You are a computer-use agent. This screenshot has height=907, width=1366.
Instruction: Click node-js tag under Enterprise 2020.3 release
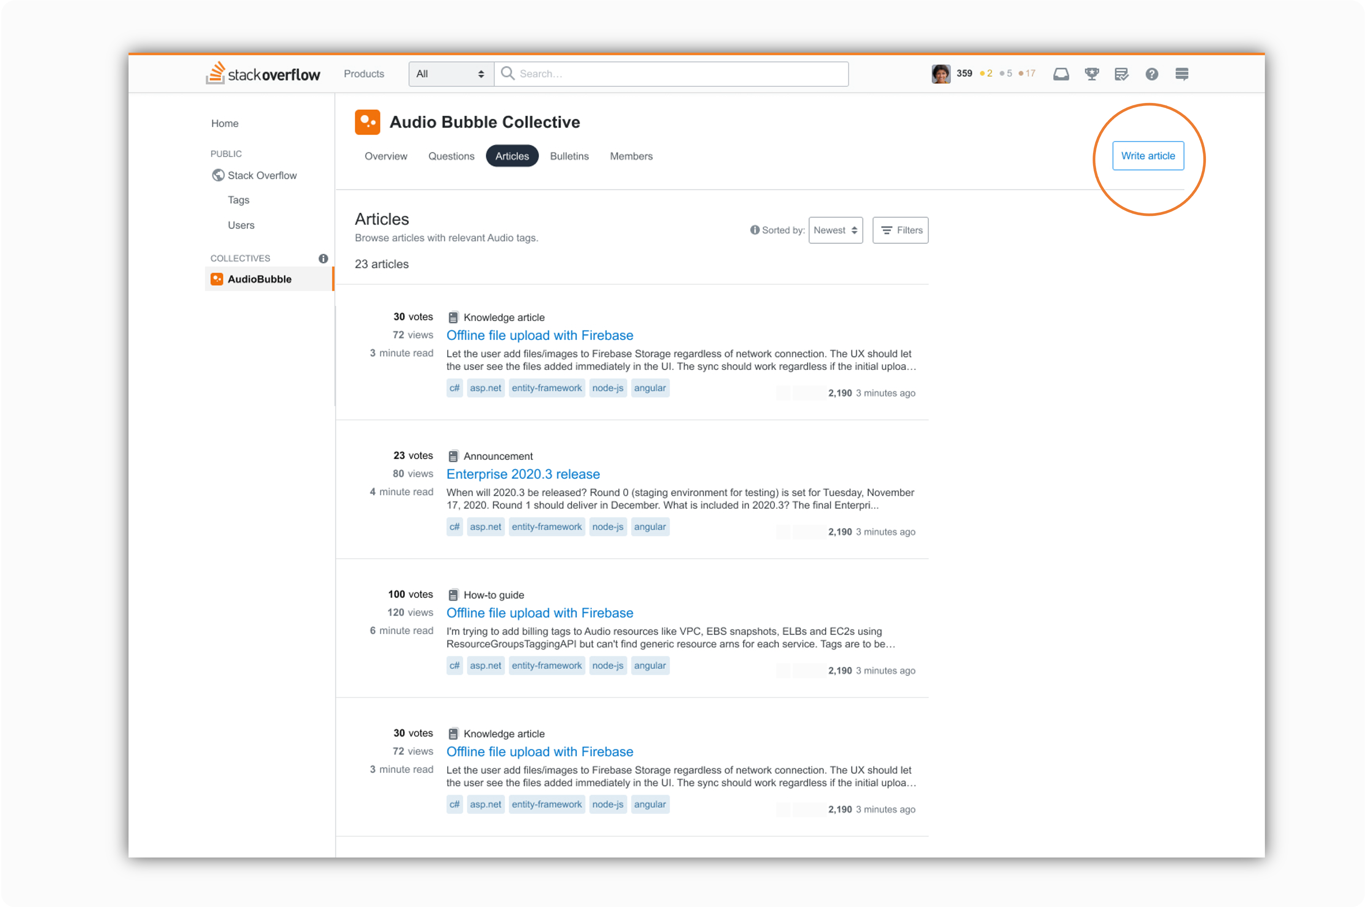click(x=608, y=527)
